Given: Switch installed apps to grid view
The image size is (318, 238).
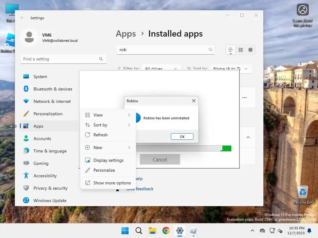Looking at the screenshot, I should [241, 50].
